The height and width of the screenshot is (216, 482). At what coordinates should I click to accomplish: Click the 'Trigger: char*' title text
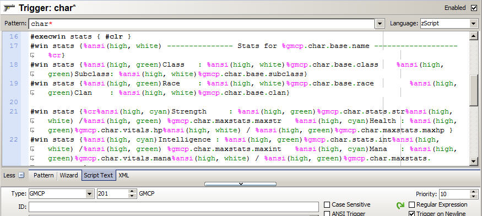[47, 8]
